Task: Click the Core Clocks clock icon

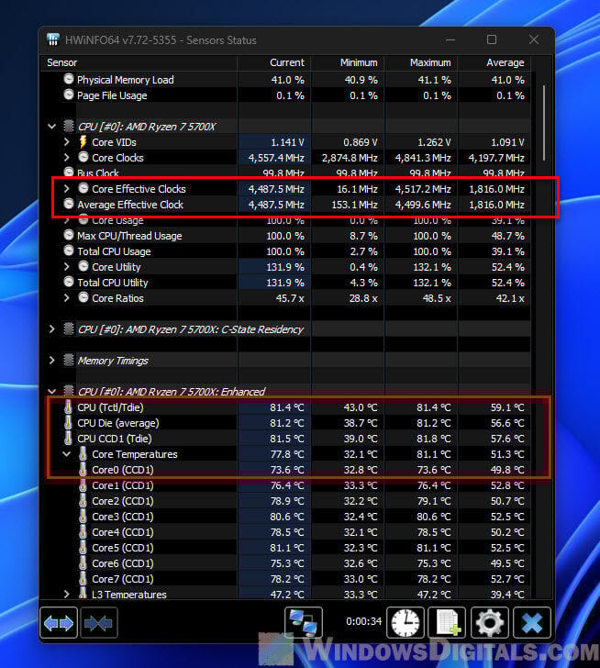Action: [83, 157]
